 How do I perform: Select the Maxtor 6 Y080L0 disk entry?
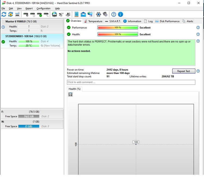click(x=32, y=26)
